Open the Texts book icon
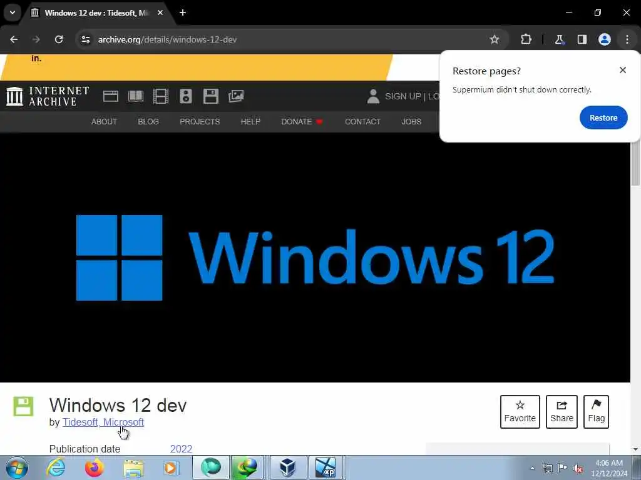The image size is (641, 480). click(136, 96)
